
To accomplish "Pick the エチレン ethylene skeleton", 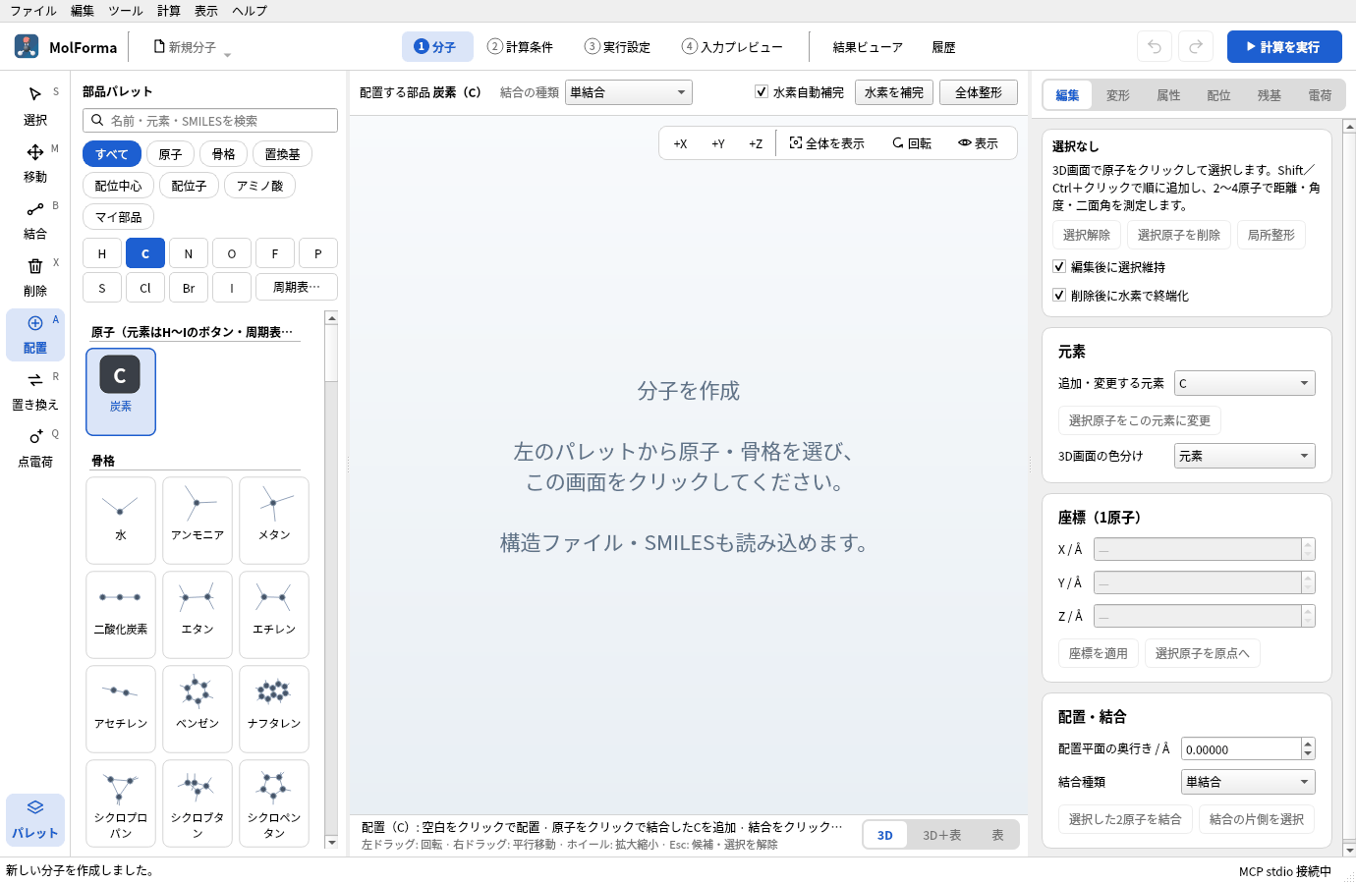I will pos(274,614).
